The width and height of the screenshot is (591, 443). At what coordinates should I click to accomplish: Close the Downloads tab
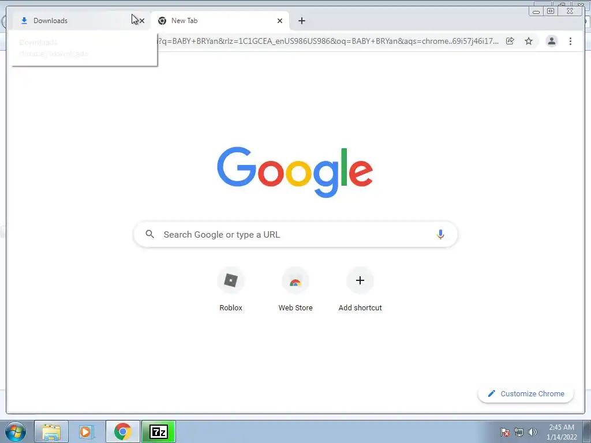tap(142, 21)
